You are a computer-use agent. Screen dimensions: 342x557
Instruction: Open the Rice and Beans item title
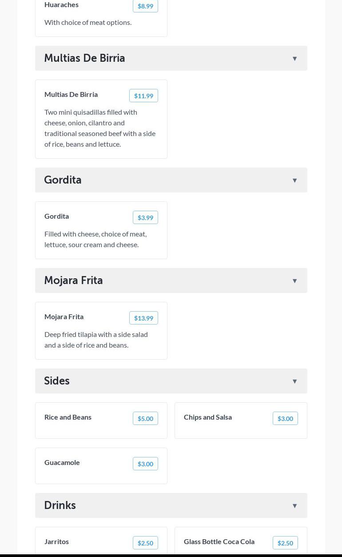68,417
